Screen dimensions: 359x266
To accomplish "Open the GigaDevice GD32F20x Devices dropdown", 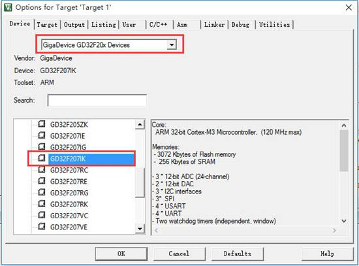I will tap(172, 44).
